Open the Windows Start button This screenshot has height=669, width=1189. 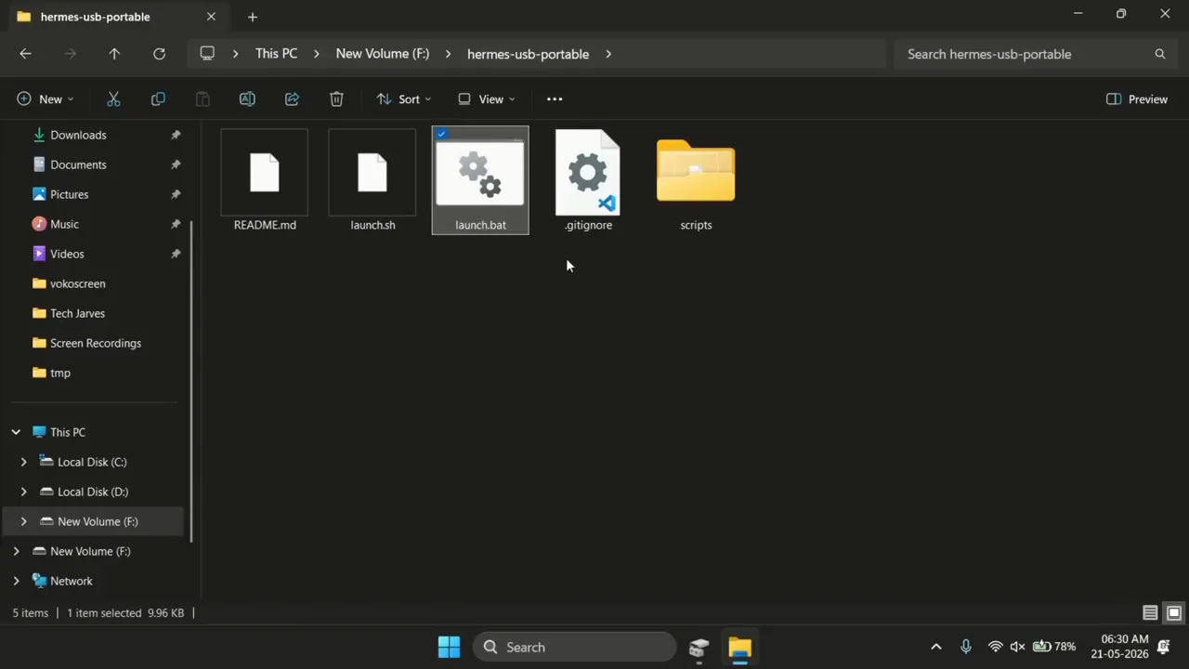click(x=449, y=648)
